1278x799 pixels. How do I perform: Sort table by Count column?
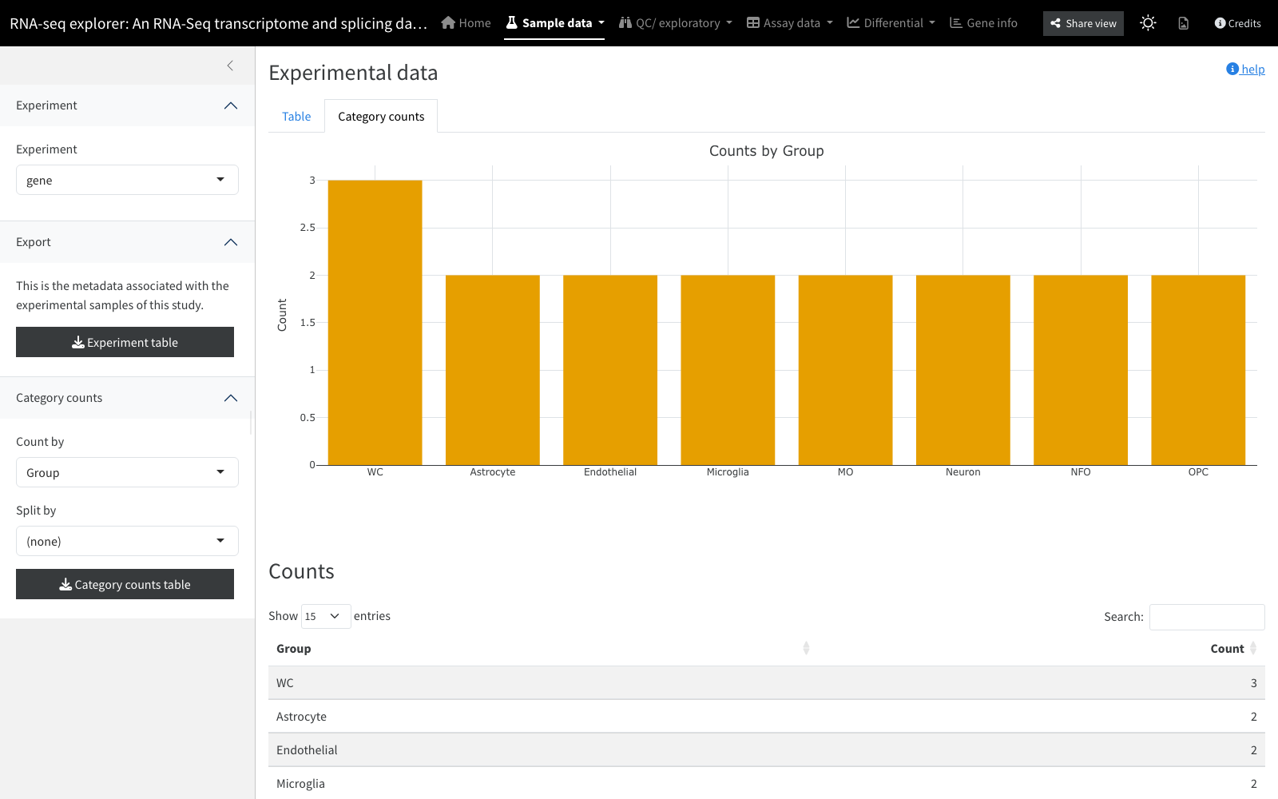tap(1041, 649)
